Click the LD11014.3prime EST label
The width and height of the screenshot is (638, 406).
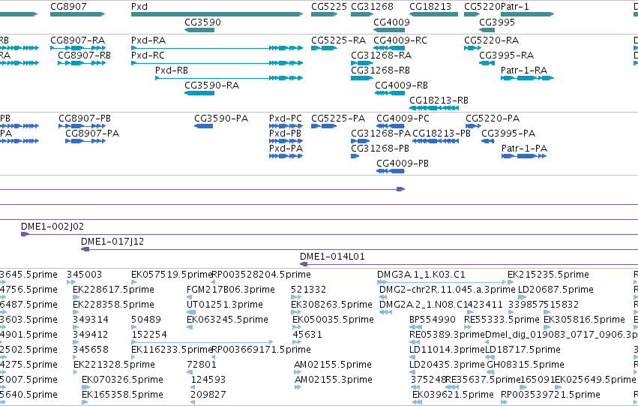coord(447,350)
